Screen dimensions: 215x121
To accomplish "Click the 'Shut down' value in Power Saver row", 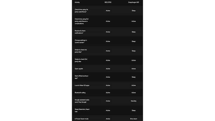I will coord(134,119).
